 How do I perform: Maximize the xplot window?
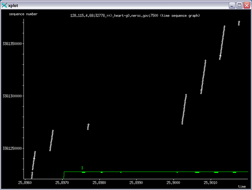(x=239, y=5)
